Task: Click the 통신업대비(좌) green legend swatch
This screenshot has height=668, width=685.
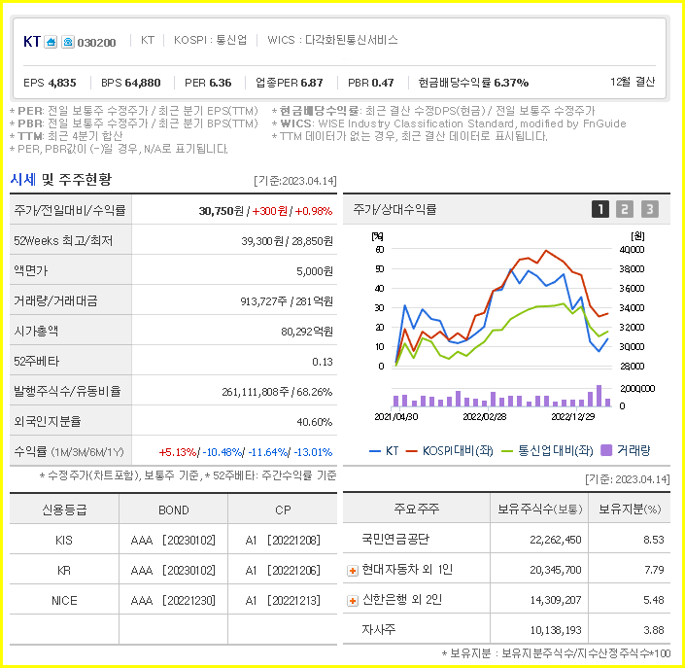Action: (507, 451)
